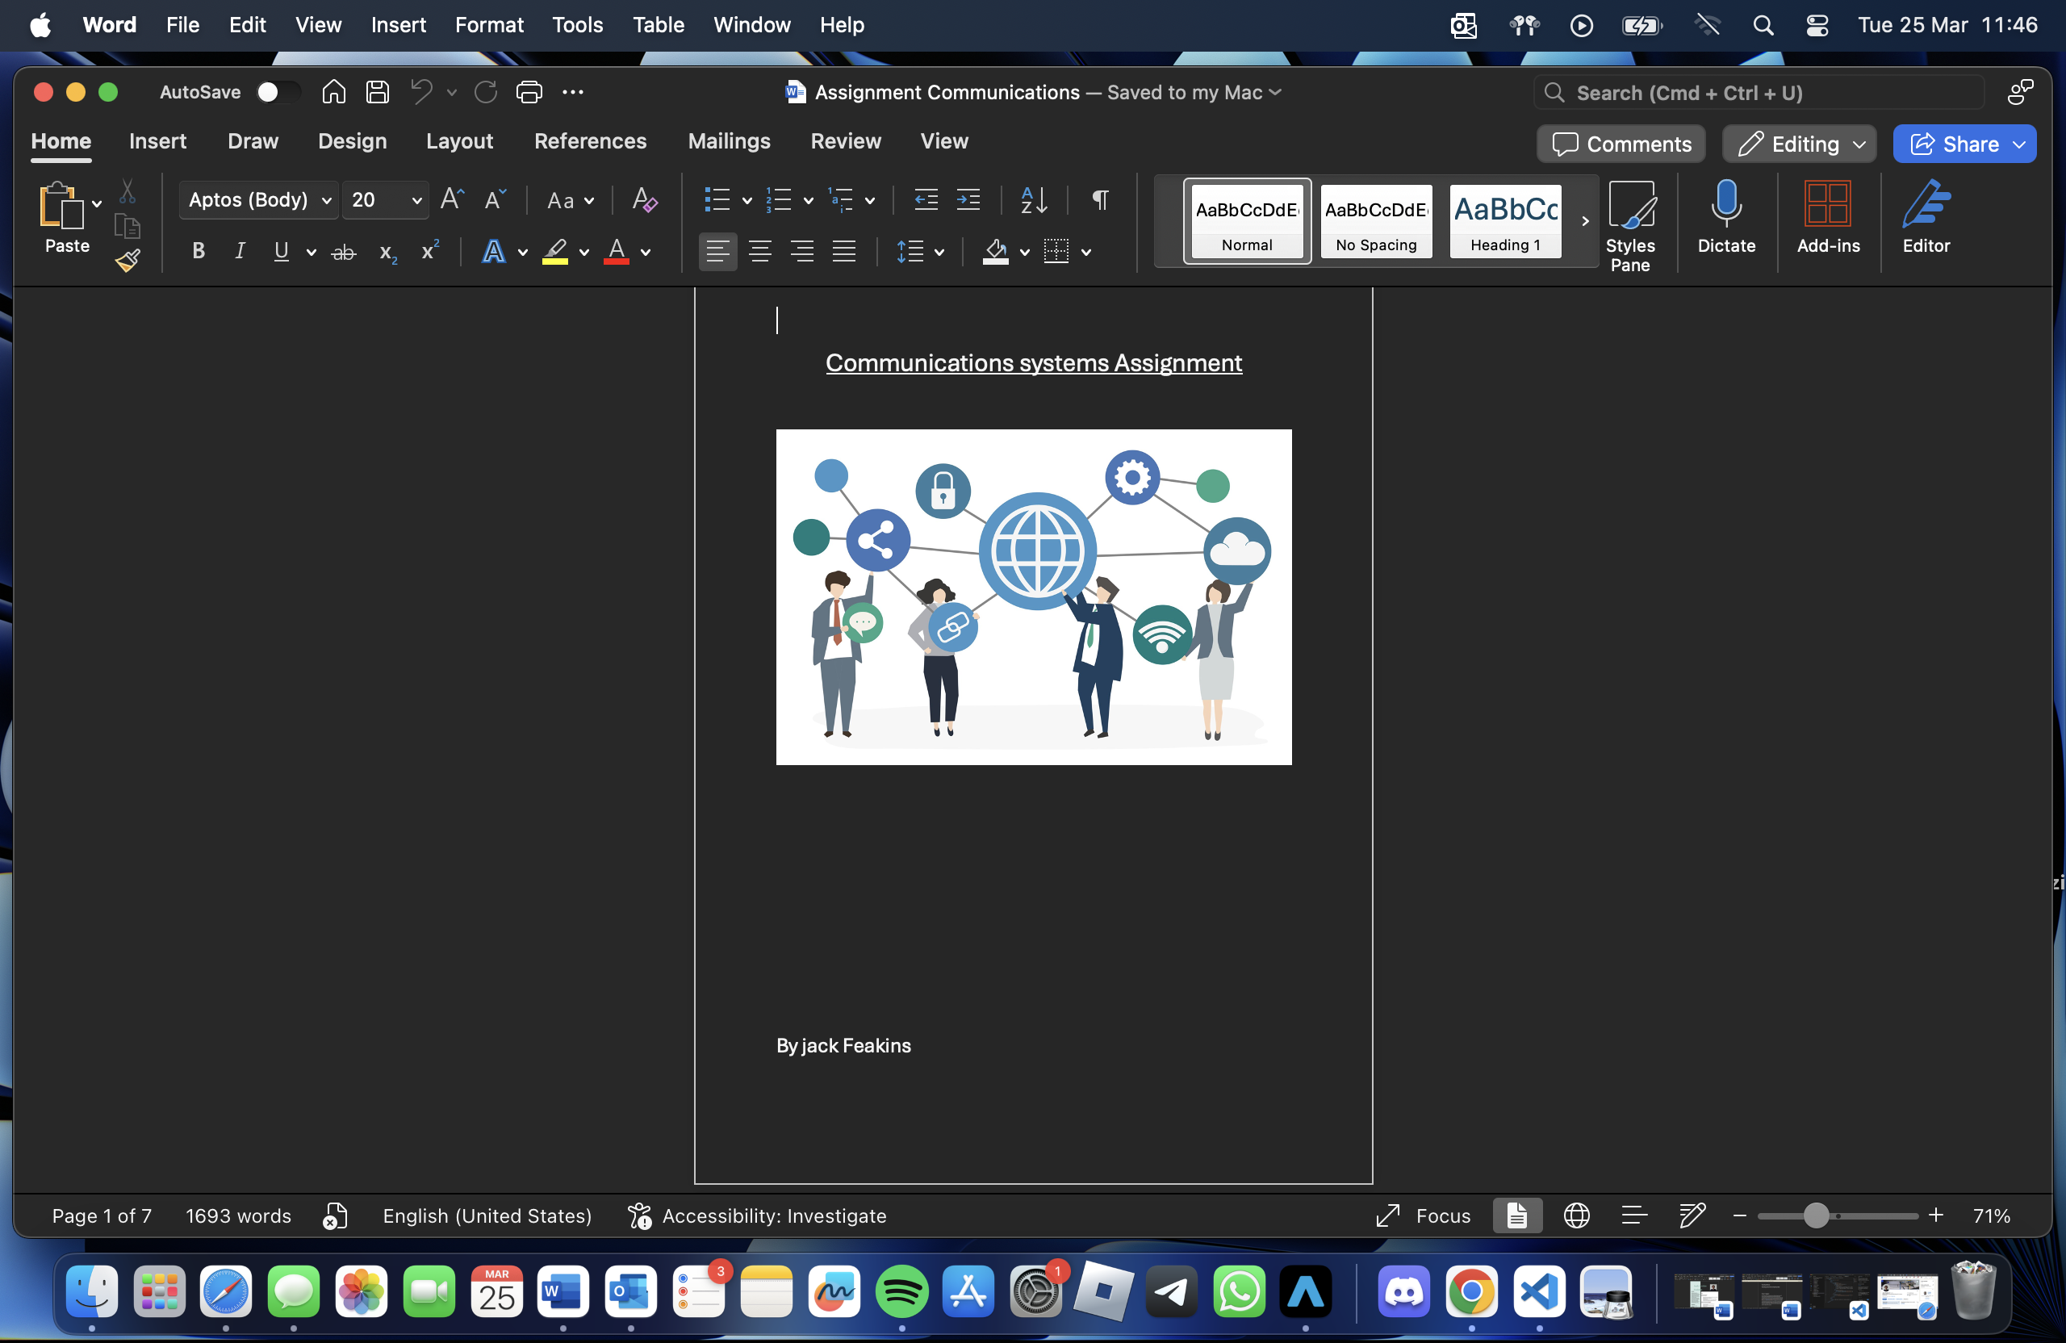
Task: Toggle Italic formatting
Action: point(240,252)
